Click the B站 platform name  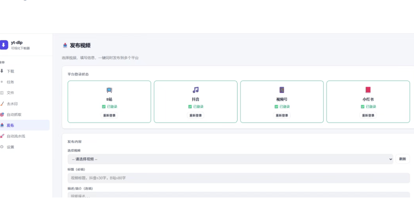click(x=109, y=100)
